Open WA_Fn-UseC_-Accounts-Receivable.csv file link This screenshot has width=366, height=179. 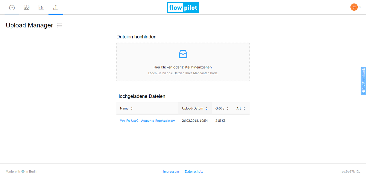148,121
